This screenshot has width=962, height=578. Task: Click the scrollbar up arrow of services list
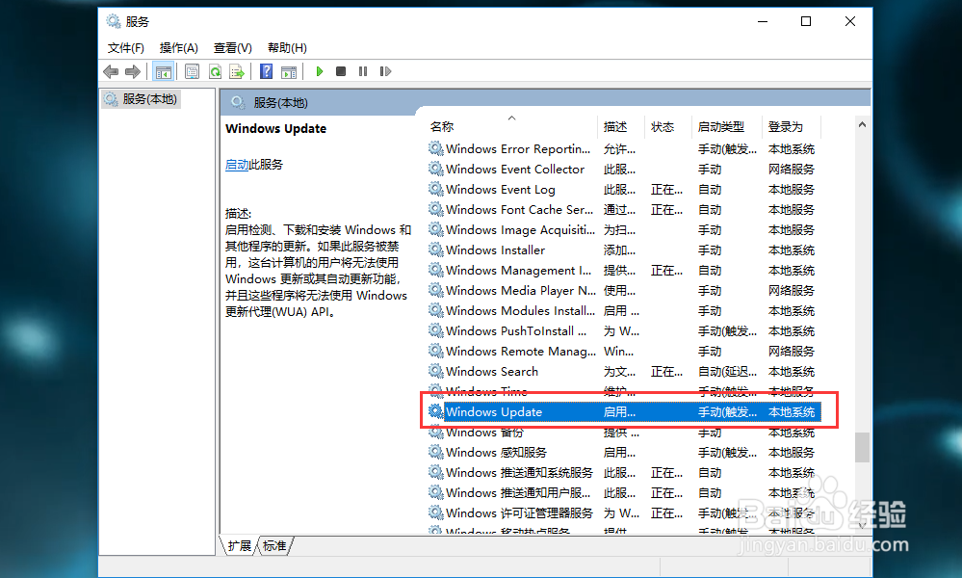[862, 124]
